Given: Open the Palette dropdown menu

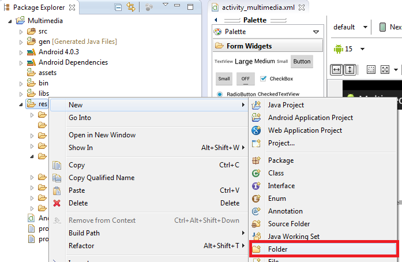Looking at the screenshot, I should point(316,32).
